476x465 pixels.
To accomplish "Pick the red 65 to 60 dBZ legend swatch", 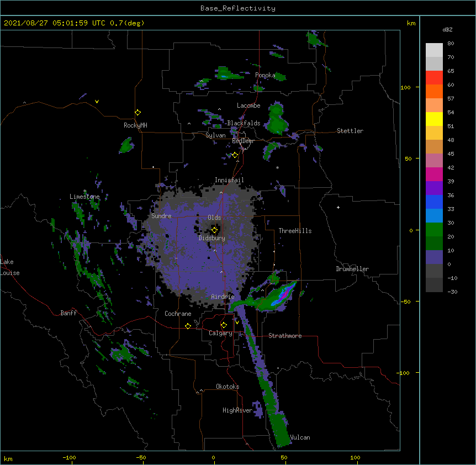I will point(434,78).
